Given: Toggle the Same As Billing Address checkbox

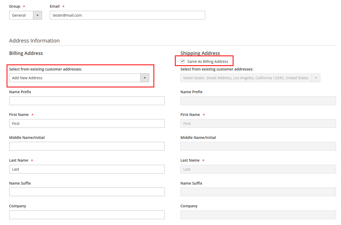Looking at the screenshot, I should 183,61.
